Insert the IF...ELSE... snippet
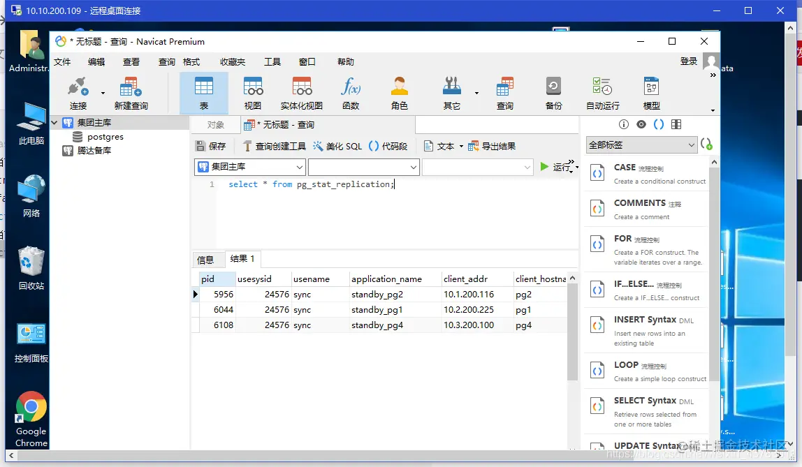 coord(647,290)
